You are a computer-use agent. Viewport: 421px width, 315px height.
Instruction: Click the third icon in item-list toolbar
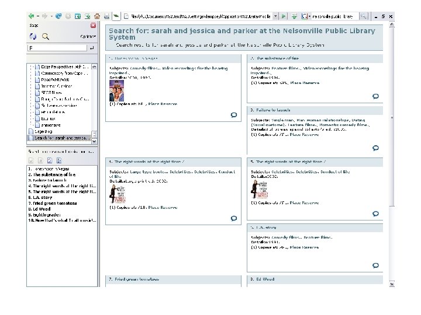coord(50,160)
